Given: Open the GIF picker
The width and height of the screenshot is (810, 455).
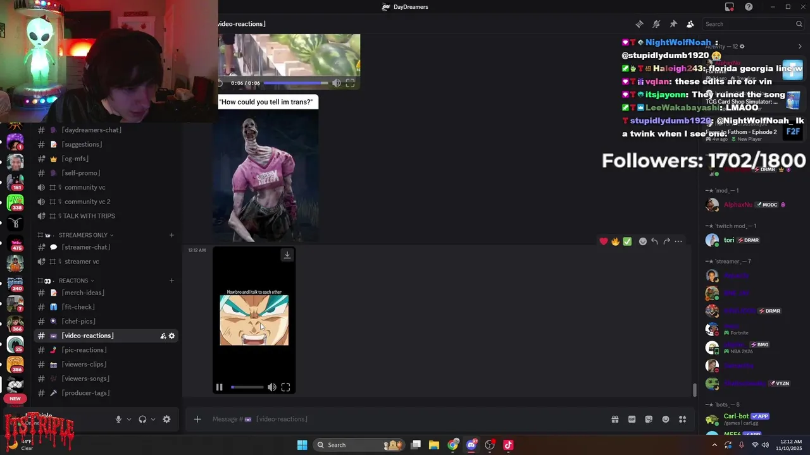Looking at the screenshot, I should pos(632,419).
